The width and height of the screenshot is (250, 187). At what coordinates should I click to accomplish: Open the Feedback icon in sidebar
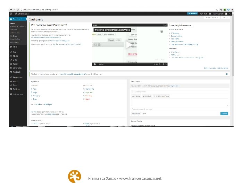11,72
